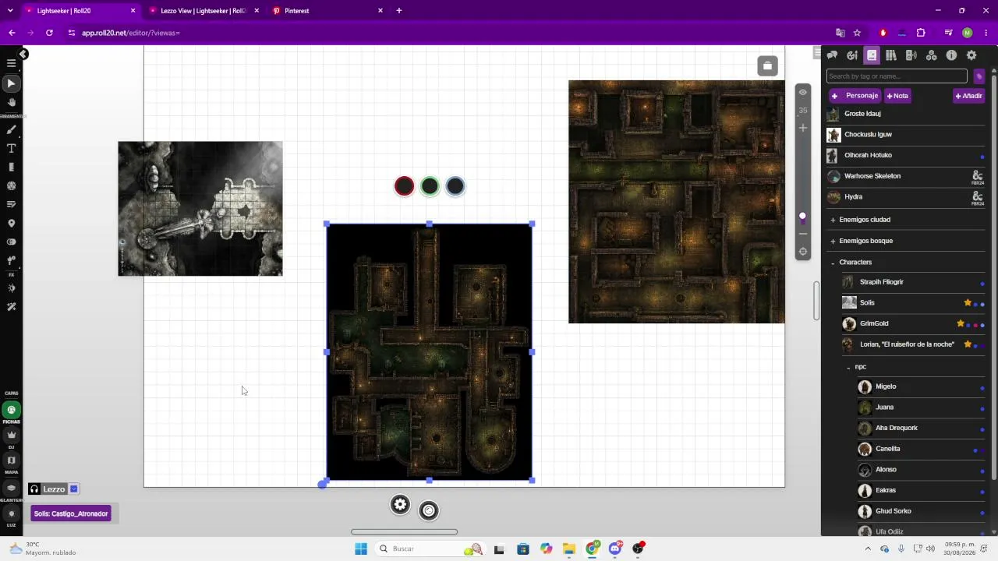
Task: Focus the Search by tag or name field
Action: click(897, 76)
